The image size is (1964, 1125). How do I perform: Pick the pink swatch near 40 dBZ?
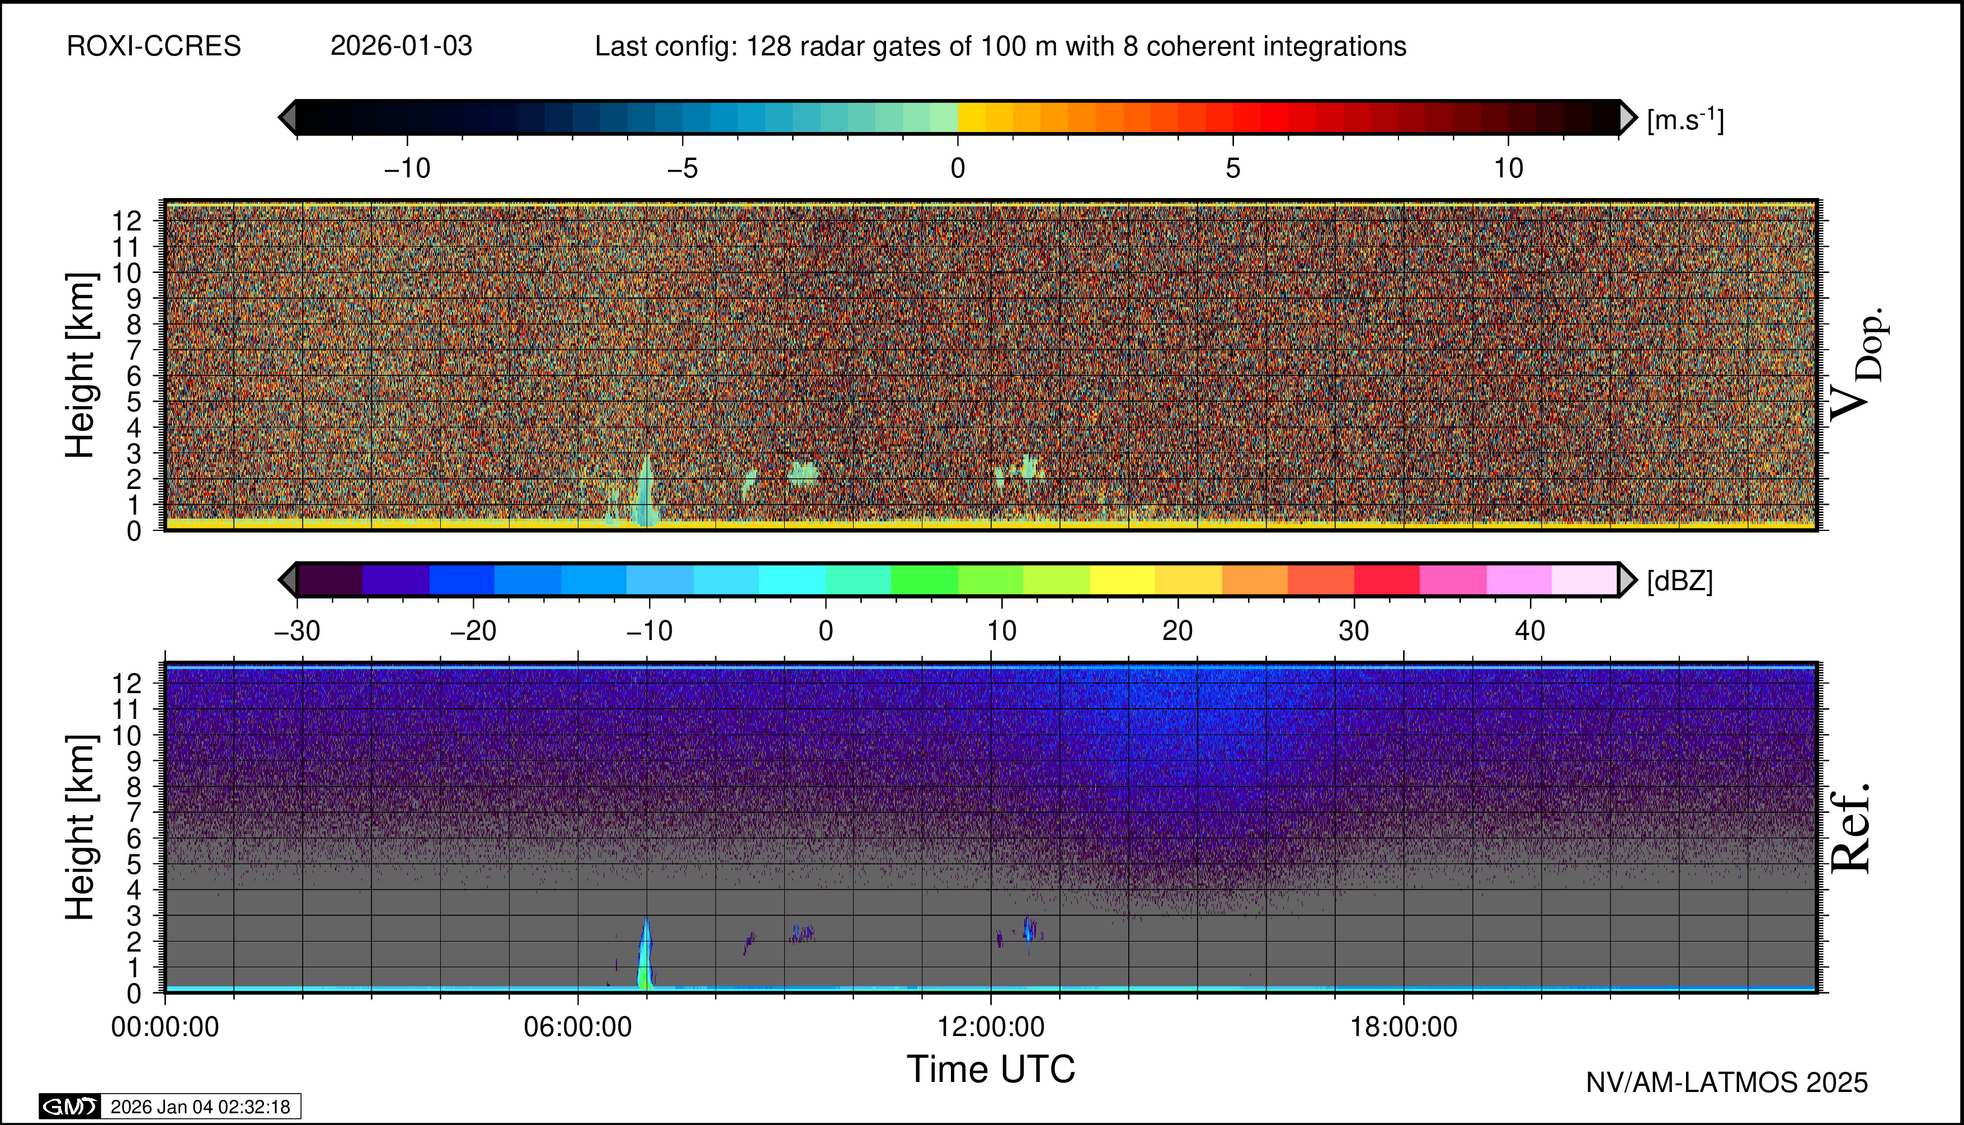1519,580
